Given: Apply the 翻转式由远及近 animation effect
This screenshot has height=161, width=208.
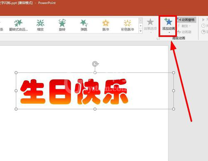Looking at the screenshot, I should [x=18, y=25].
